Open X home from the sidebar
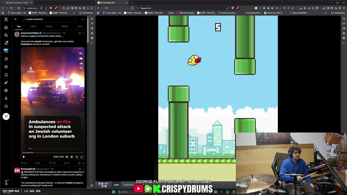This screenshot has height=195, width=347. coord(6,27)
